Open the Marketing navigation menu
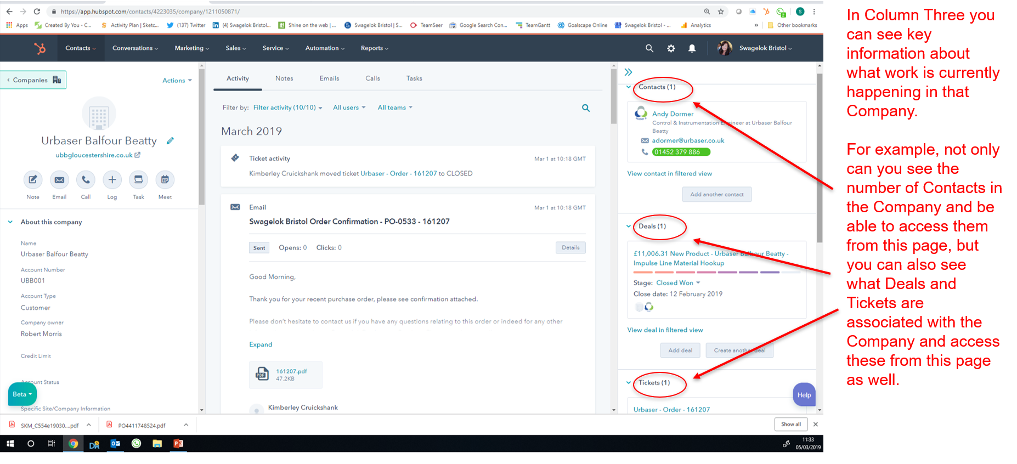This screenshot has height=464, width=1017. [x=192, y=48]
